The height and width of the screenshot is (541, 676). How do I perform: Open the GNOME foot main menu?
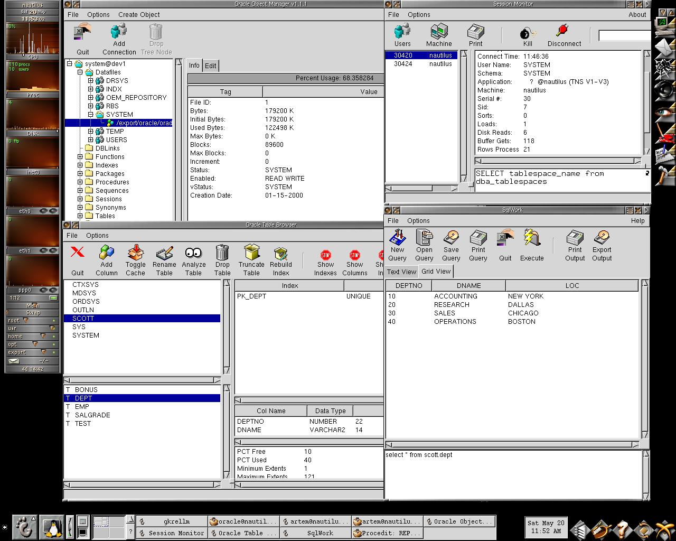click(x=24, y=527)
